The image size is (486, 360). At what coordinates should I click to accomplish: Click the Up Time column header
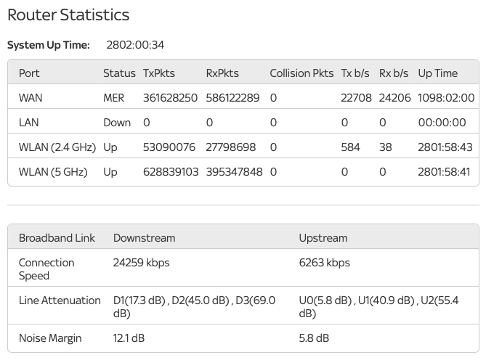tap(438, 73)
